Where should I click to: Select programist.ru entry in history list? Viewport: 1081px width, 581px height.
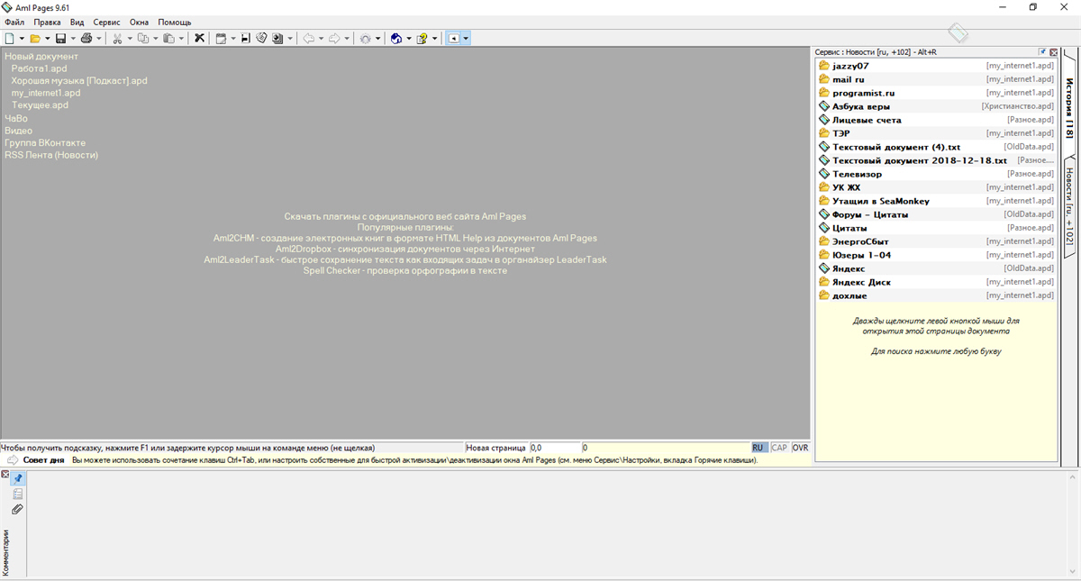(936, 93)
